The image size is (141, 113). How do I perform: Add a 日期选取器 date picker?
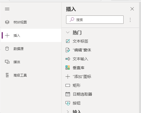coord(79,94)
